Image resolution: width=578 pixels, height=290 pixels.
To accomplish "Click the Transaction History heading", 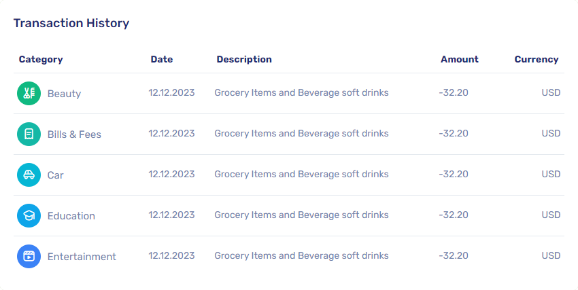I will click(71, 23).
